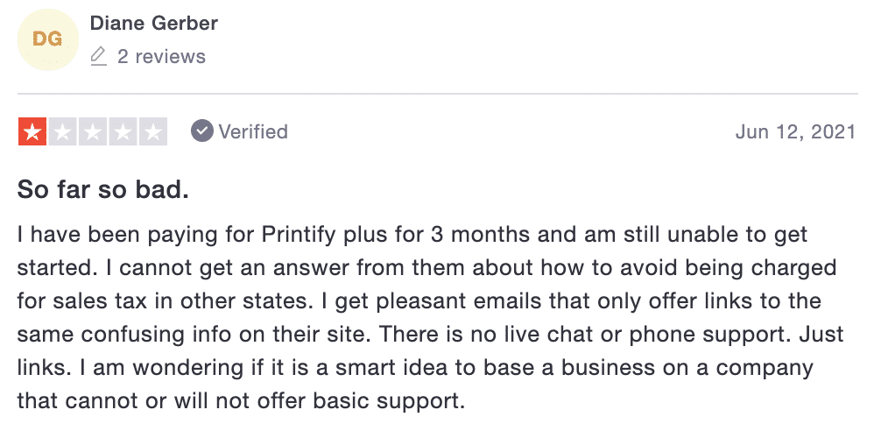Click the pencil icon beside 2 reviews
This screenshot has width=881, height=431.
[x=98, y=57]
